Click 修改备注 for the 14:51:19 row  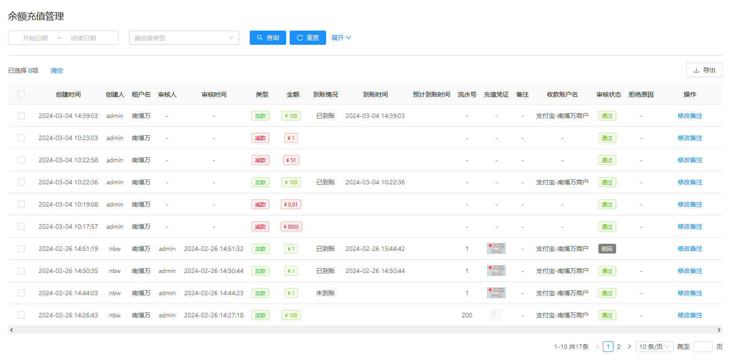tap(690, 249)
